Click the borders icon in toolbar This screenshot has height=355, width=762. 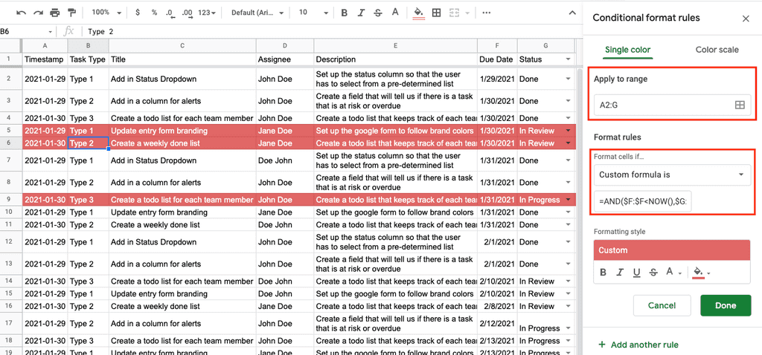[436, 13]
